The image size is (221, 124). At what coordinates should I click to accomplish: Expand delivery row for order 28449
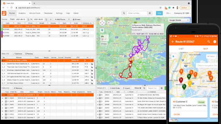[x=2, y=98]
